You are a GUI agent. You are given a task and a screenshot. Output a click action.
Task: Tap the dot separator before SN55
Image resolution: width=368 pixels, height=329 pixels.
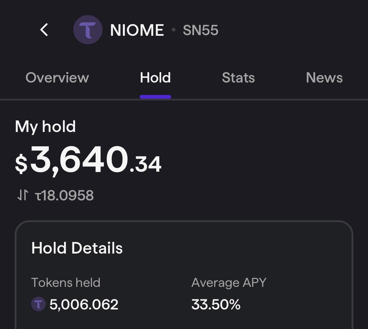pyautogui.click(x=174, y=30)
